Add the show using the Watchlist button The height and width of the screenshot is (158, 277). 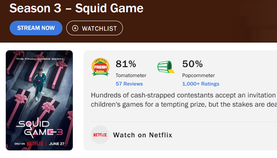(94, 28)
